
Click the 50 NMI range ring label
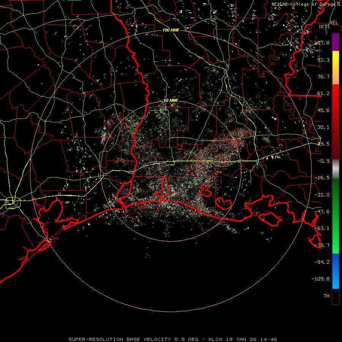(171, 101)
